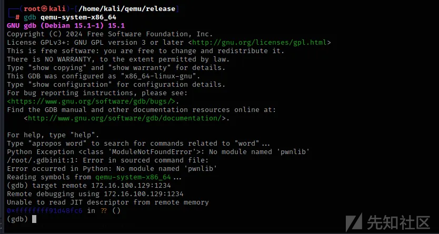Click the orange '??' symbol marker
The height and width of the screenshot is (234, 439).
coord(104,210)
